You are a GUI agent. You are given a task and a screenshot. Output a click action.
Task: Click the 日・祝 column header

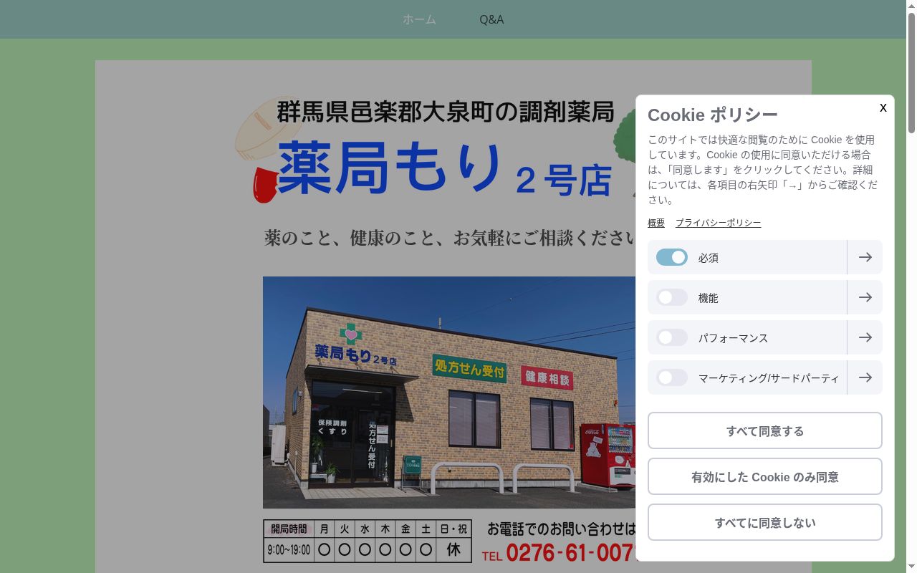click(453, 529)
